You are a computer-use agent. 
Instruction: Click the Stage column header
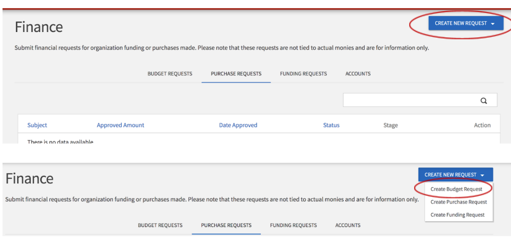pyautogui.click(x=390, y=125)
